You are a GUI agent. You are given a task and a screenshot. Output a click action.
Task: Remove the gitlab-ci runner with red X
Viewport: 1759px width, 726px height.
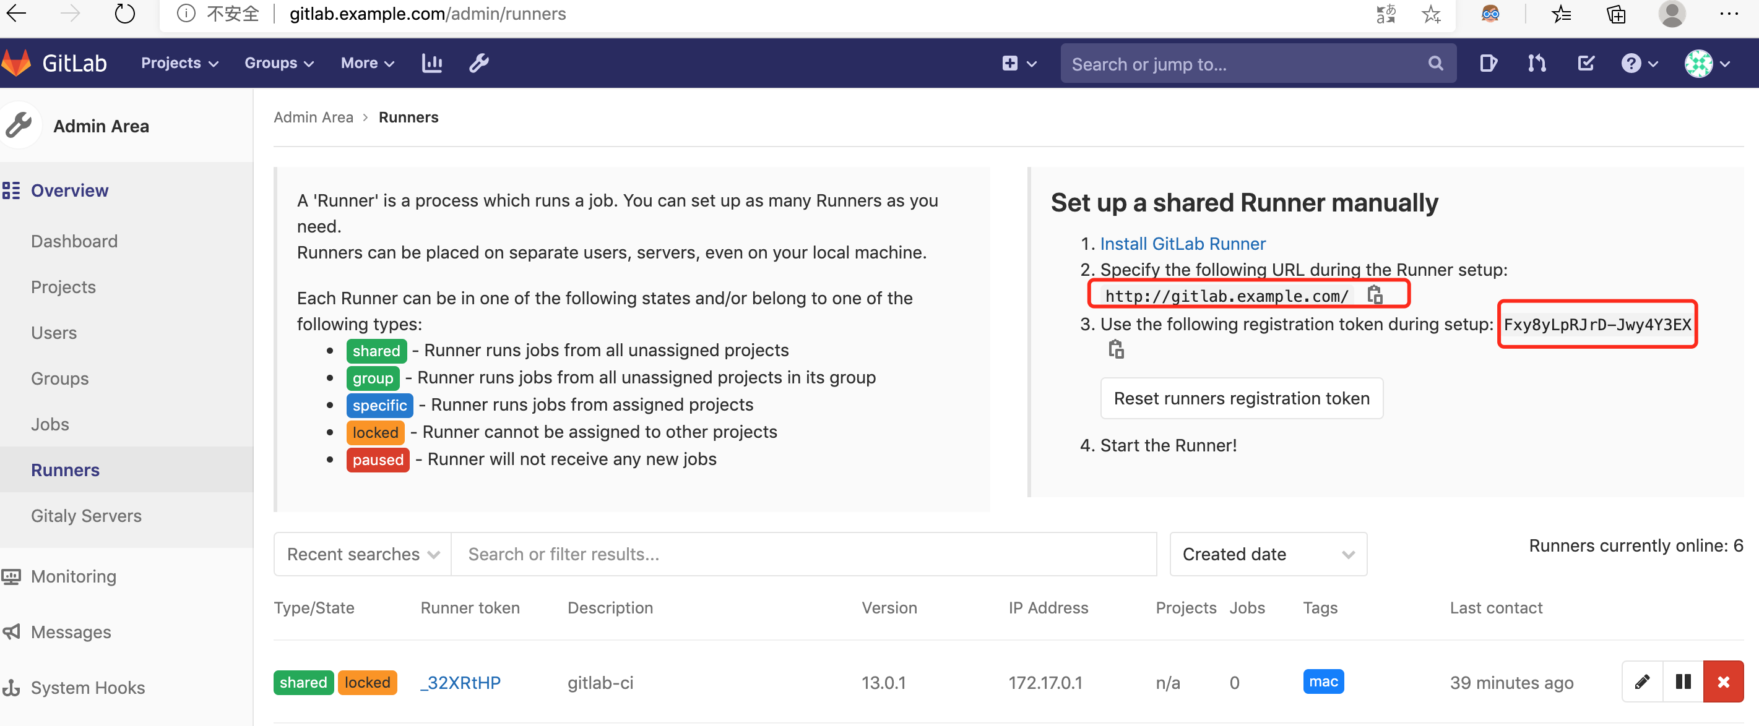[x=1724, y=681]
